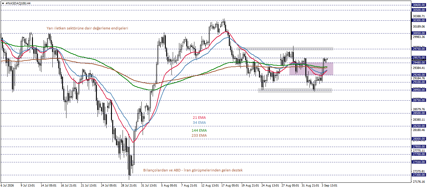Click the 28750.00 price level tag

[x=419, y=100]
